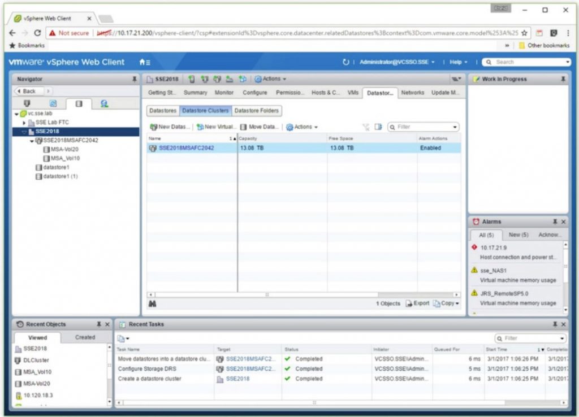Open the Monitor tab for SSE2018
Screen dimensions: 579x417
(x=224, y=92)
